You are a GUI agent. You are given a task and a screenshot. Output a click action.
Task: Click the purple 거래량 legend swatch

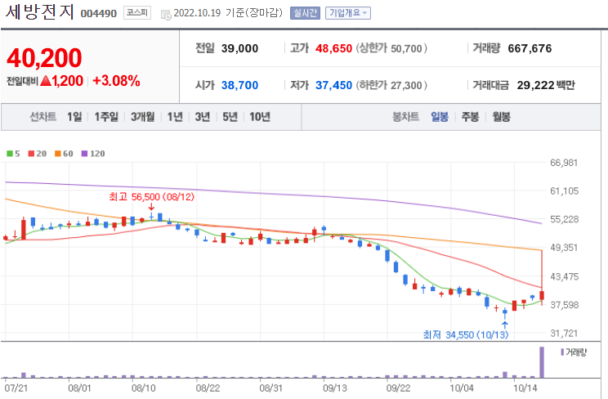[x=562, y=352]
